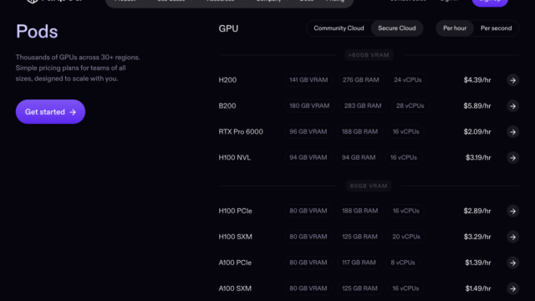
Task: Open H100 NVL details arrow
Action: point(512,158)
